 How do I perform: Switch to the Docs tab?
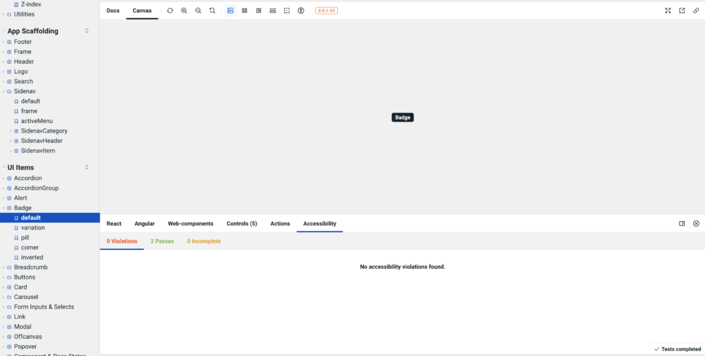pos(113,11)
